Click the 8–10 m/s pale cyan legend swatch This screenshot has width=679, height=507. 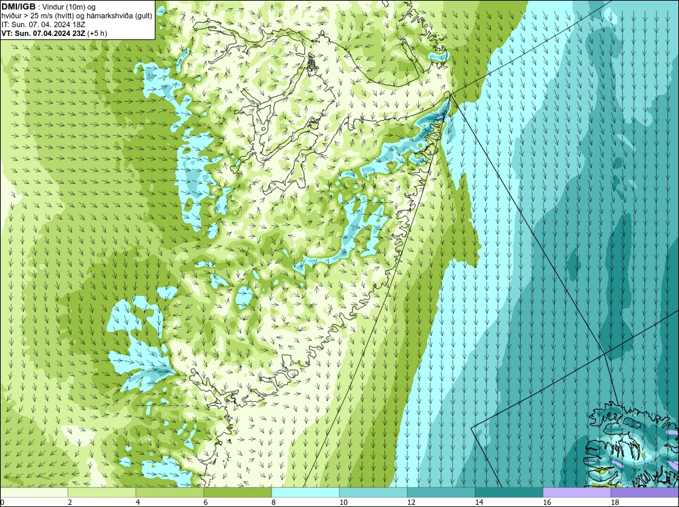(x=306, y=492)
